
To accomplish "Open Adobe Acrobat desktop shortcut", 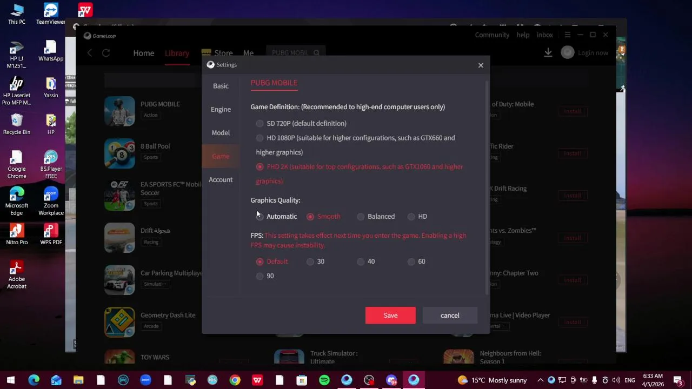I will tap(17, 275).
